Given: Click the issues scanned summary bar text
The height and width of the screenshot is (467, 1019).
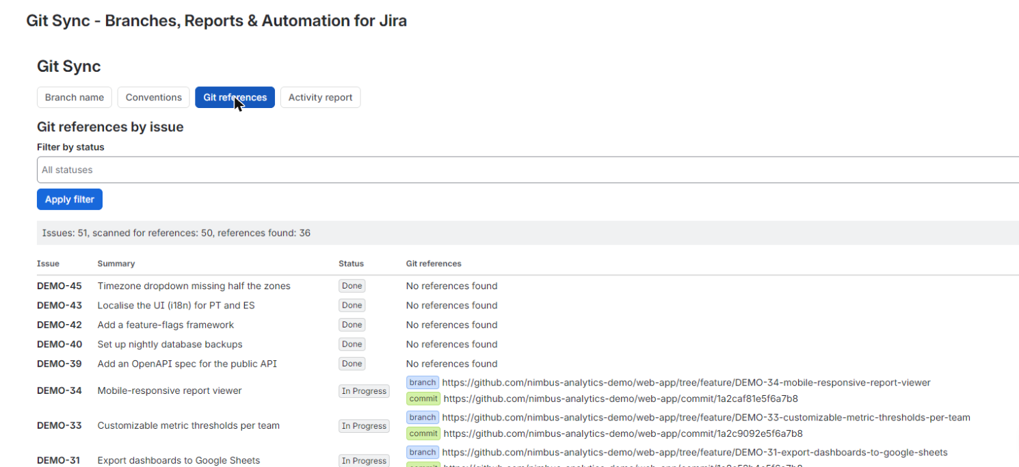Looking at the screenshot, I should tap(176, 233).
